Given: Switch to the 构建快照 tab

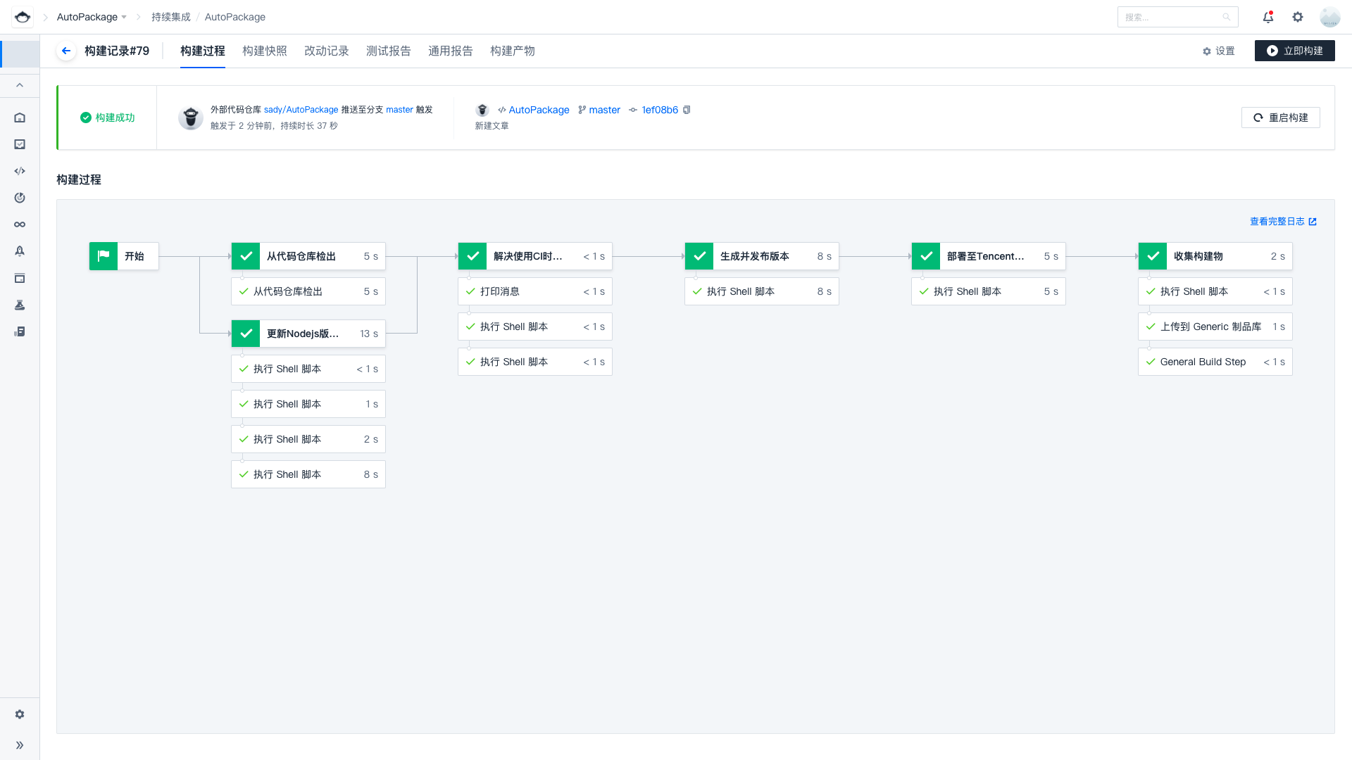Looking at the screenshot, I should coord(264,51).
